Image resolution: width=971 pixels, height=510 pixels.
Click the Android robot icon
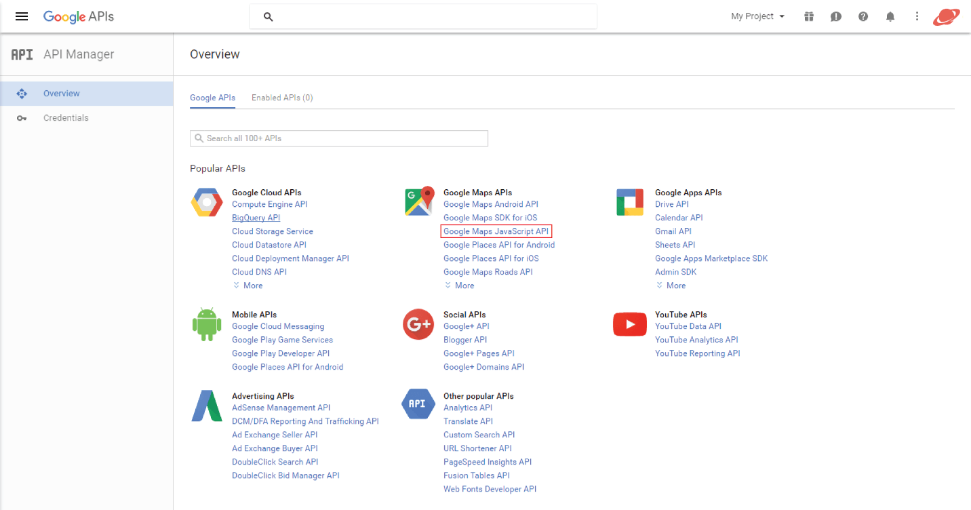[x=207, y=324]
